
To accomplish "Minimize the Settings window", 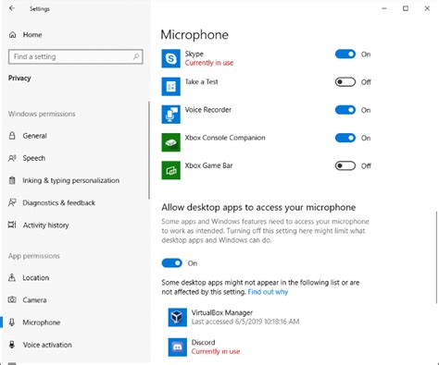I will (x=384, y=8).
